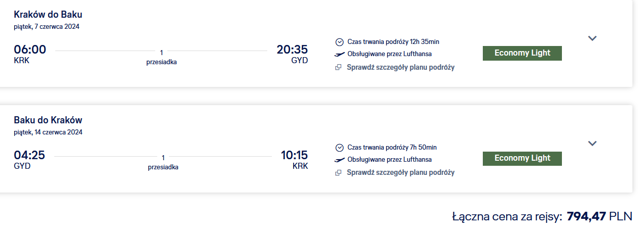Click the Lufthansa logo on outbound flight
Viewport: 638px width, 234px height.
(x=339, y=54)
